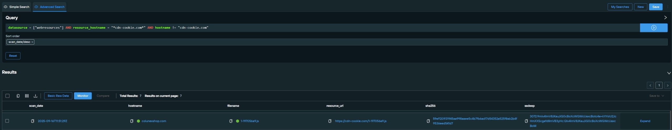Select the Advanced Search tab
Image resolution: width=672 pixels, height=130 pixels.
click(50, 7)
